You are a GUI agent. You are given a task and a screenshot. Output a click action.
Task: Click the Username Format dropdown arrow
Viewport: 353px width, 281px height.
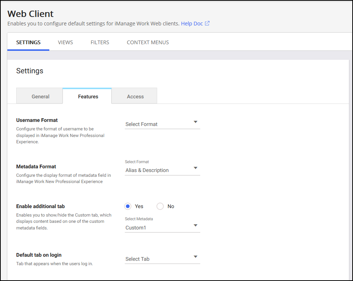[195, 122]
